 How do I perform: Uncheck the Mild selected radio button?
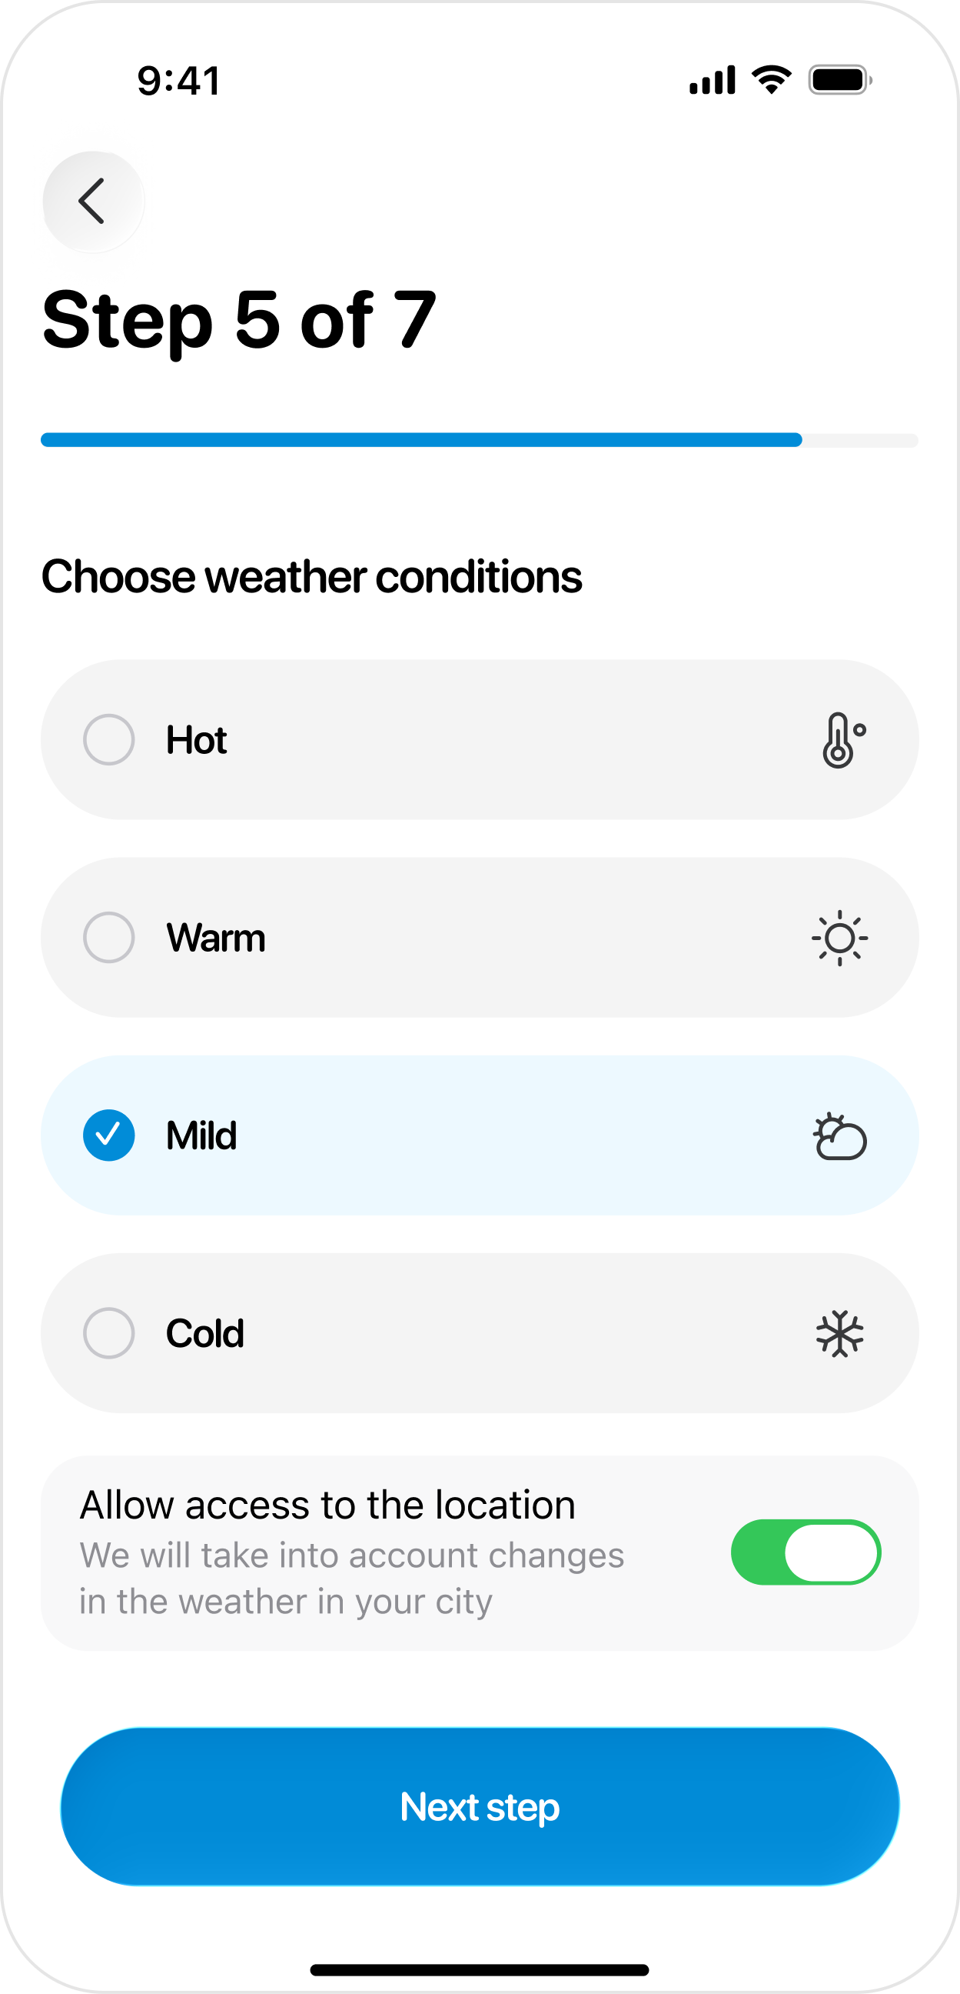tap(109, 1135)
